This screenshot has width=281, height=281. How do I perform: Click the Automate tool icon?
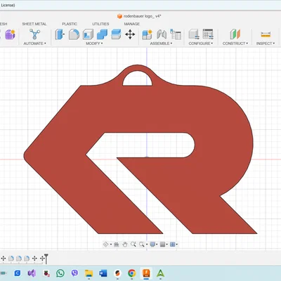click(34, 34)
